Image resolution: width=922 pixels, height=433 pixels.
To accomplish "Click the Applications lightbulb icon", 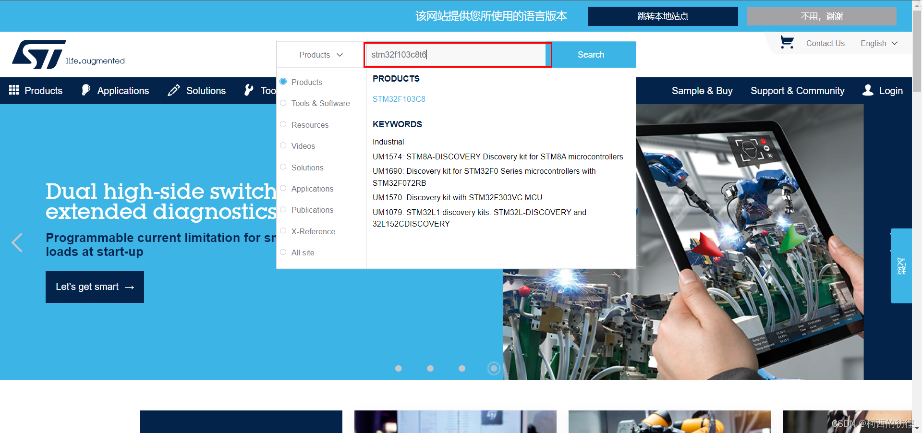I will coord(86,90).
